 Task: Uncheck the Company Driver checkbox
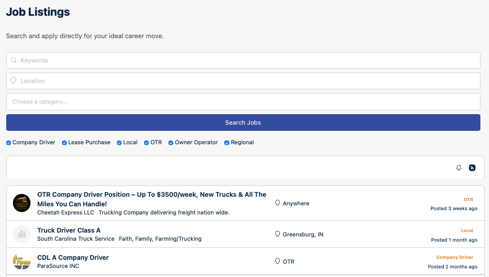click(x=9, y=143)
